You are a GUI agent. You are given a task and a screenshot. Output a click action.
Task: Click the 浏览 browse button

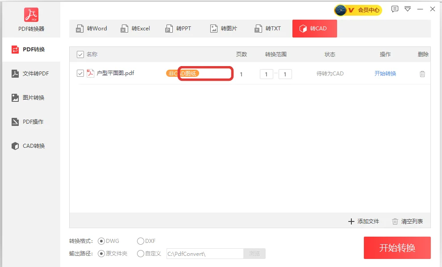pyautogui.click(x=254, y=254)
